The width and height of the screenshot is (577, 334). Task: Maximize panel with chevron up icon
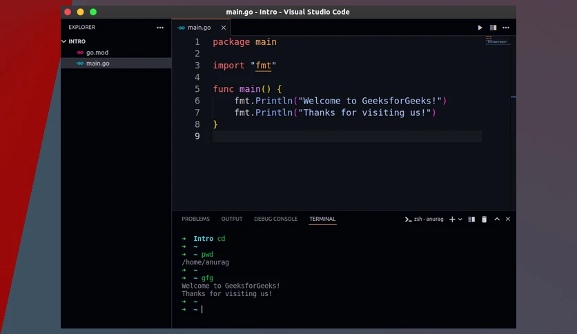click(497, 219)
